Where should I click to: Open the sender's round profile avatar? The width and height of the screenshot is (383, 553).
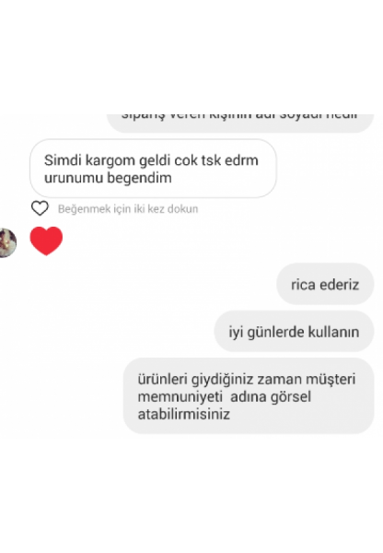tap(7, 242)
